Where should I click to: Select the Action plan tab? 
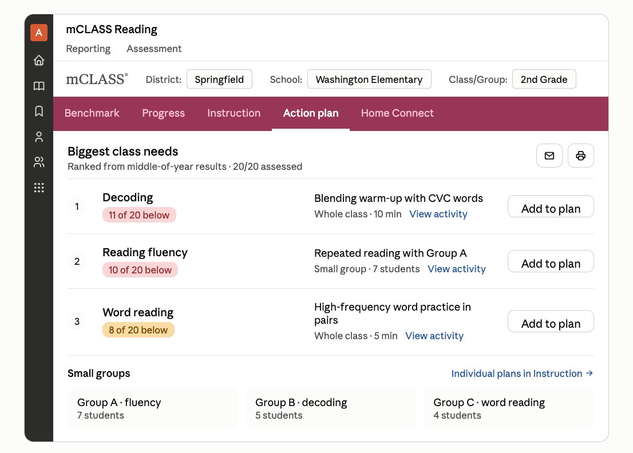(310, 113)
